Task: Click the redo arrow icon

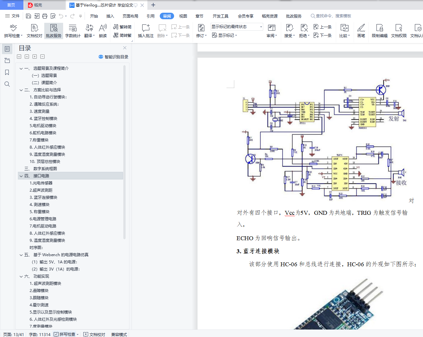Action: [x=72, y=16]
